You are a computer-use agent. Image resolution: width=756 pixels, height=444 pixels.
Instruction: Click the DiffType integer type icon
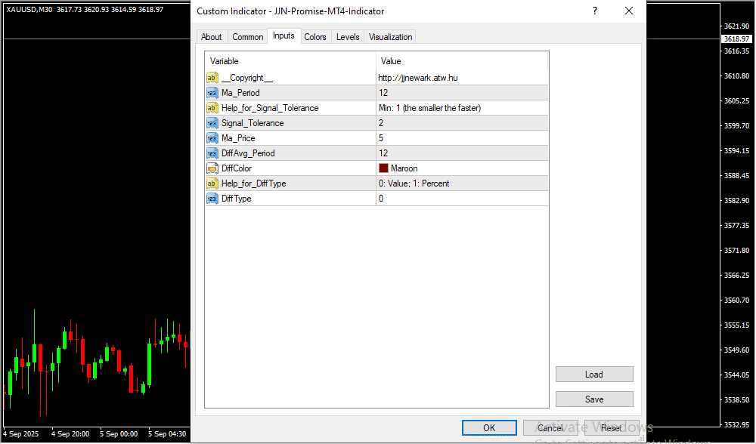tap(212, 199)
